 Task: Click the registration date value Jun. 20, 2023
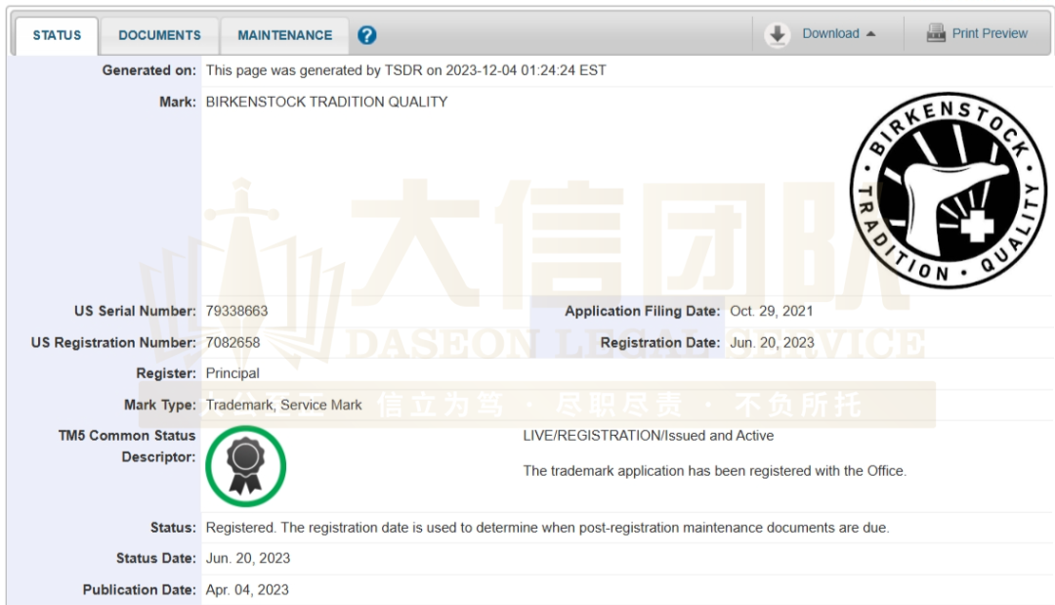coord(772,342)
